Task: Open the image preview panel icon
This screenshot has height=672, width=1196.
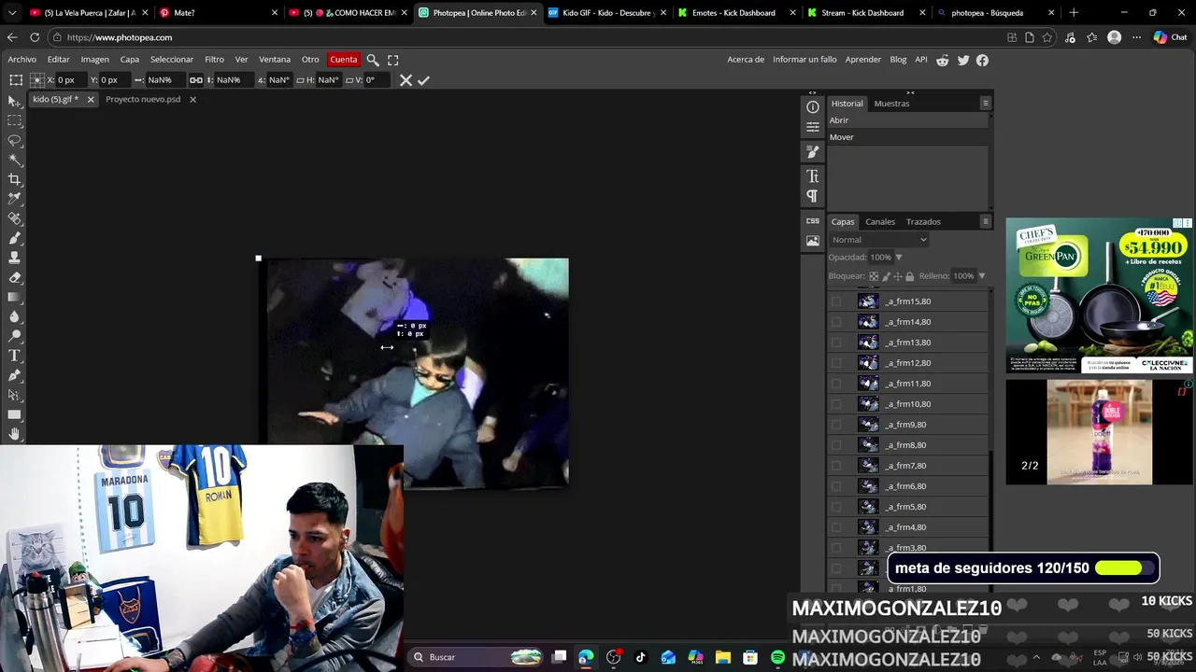Action: [x=813, y=241]
